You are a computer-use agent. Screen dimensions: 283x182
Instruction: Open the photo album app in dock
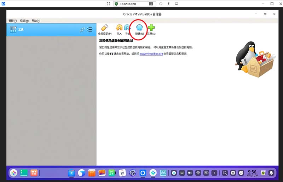[102, 173]
